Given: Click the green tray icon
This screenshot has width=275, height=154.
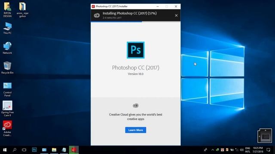Looking at the screenshot, I should coord(217,150).
